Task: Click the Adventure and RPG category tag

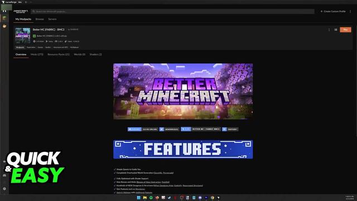Action: 61,47
